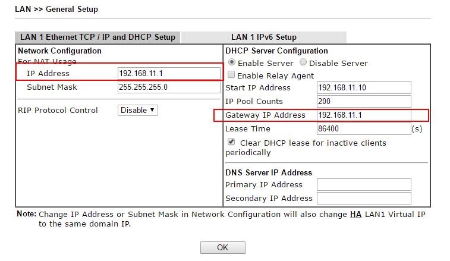Click the Disable Server label text
Image resolution: width=450 pixels, height=261 pixels.
[338, 63]
